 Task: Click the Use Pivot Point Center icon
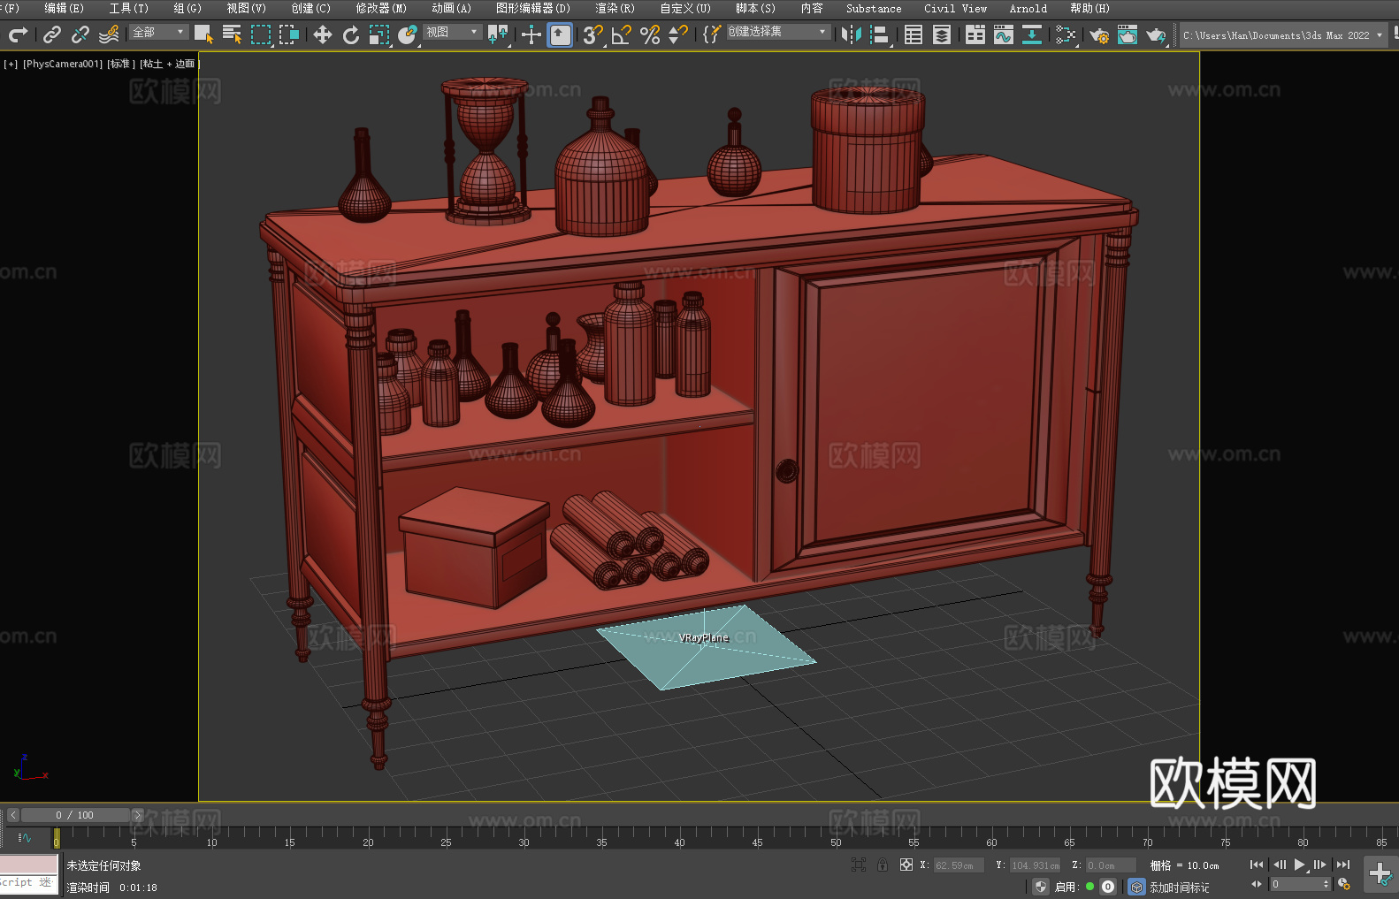[498, 34]
